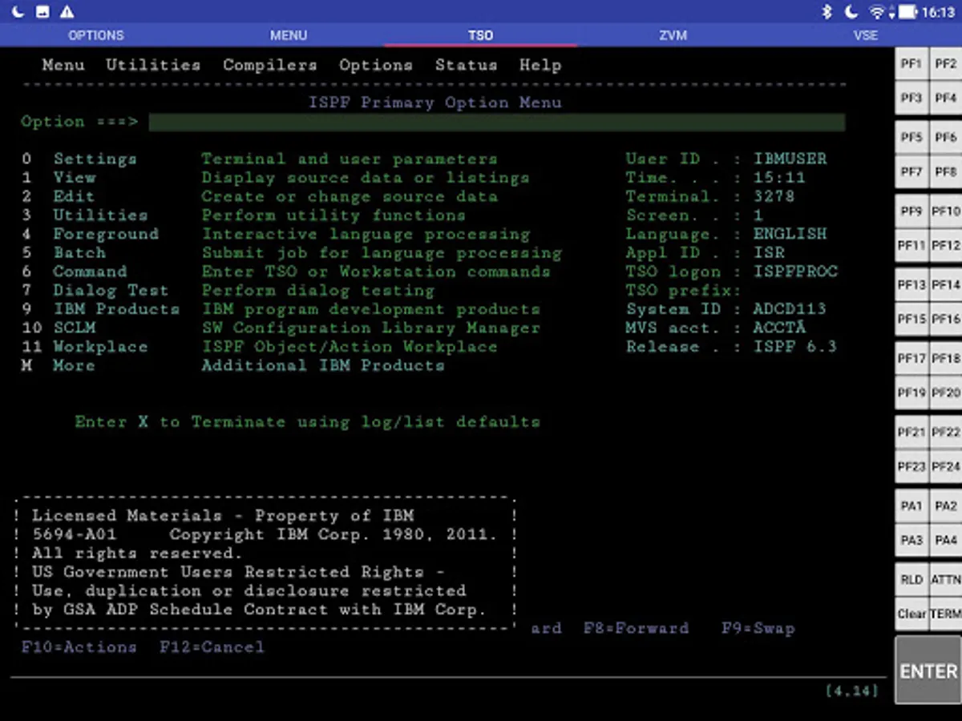962x721 pixels.
Task: Tap the PF16 key button
Action: pos(945,320)
